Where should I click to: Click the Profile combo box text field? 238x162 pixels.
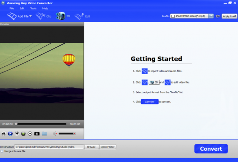(189, 16)
